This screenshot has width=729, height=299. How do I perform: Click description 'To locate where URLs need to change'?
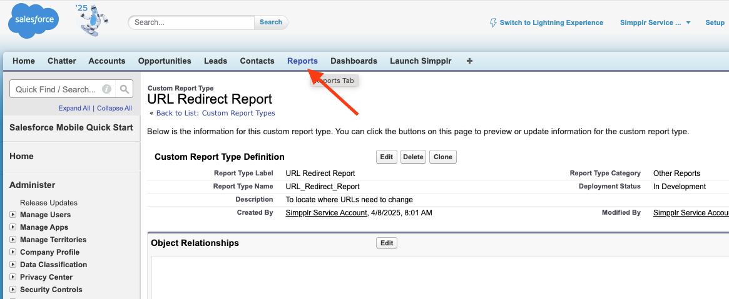[349, 200]
